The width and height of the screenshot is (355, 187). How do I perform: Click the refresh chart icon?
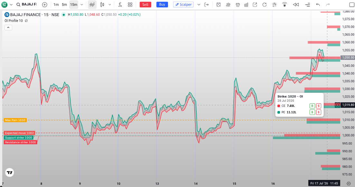(x=265, y=5)
